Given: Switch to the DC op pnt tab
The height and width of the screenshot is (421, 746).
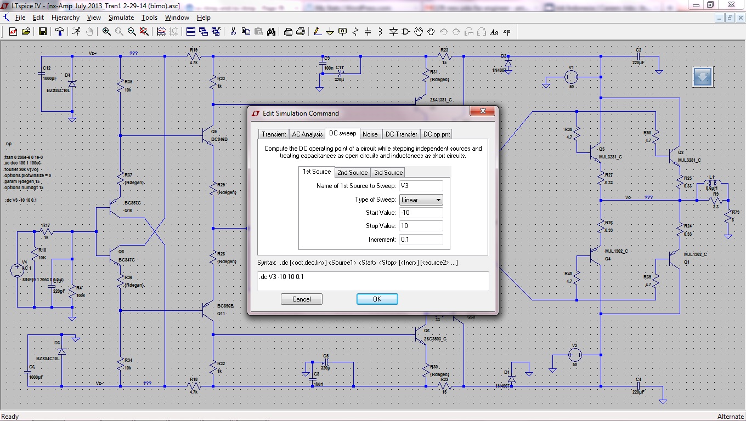Looking at the screenshot, I should coord(437,134).
